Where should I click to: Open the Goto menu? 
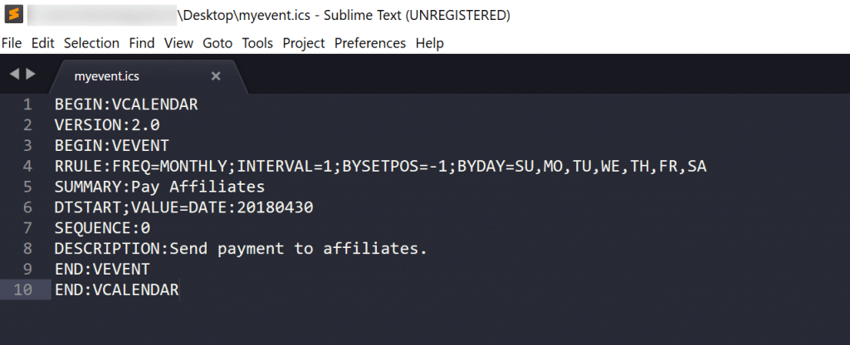[217, 43]
